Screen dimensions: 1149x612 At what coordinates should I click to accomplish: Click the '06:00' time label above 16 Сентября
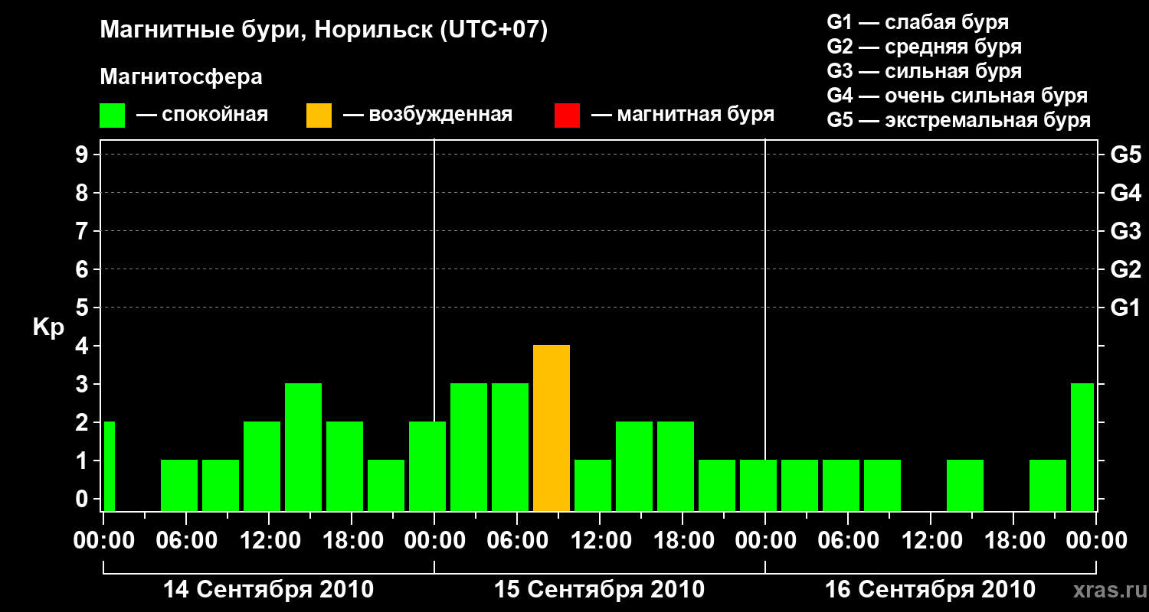848,541
